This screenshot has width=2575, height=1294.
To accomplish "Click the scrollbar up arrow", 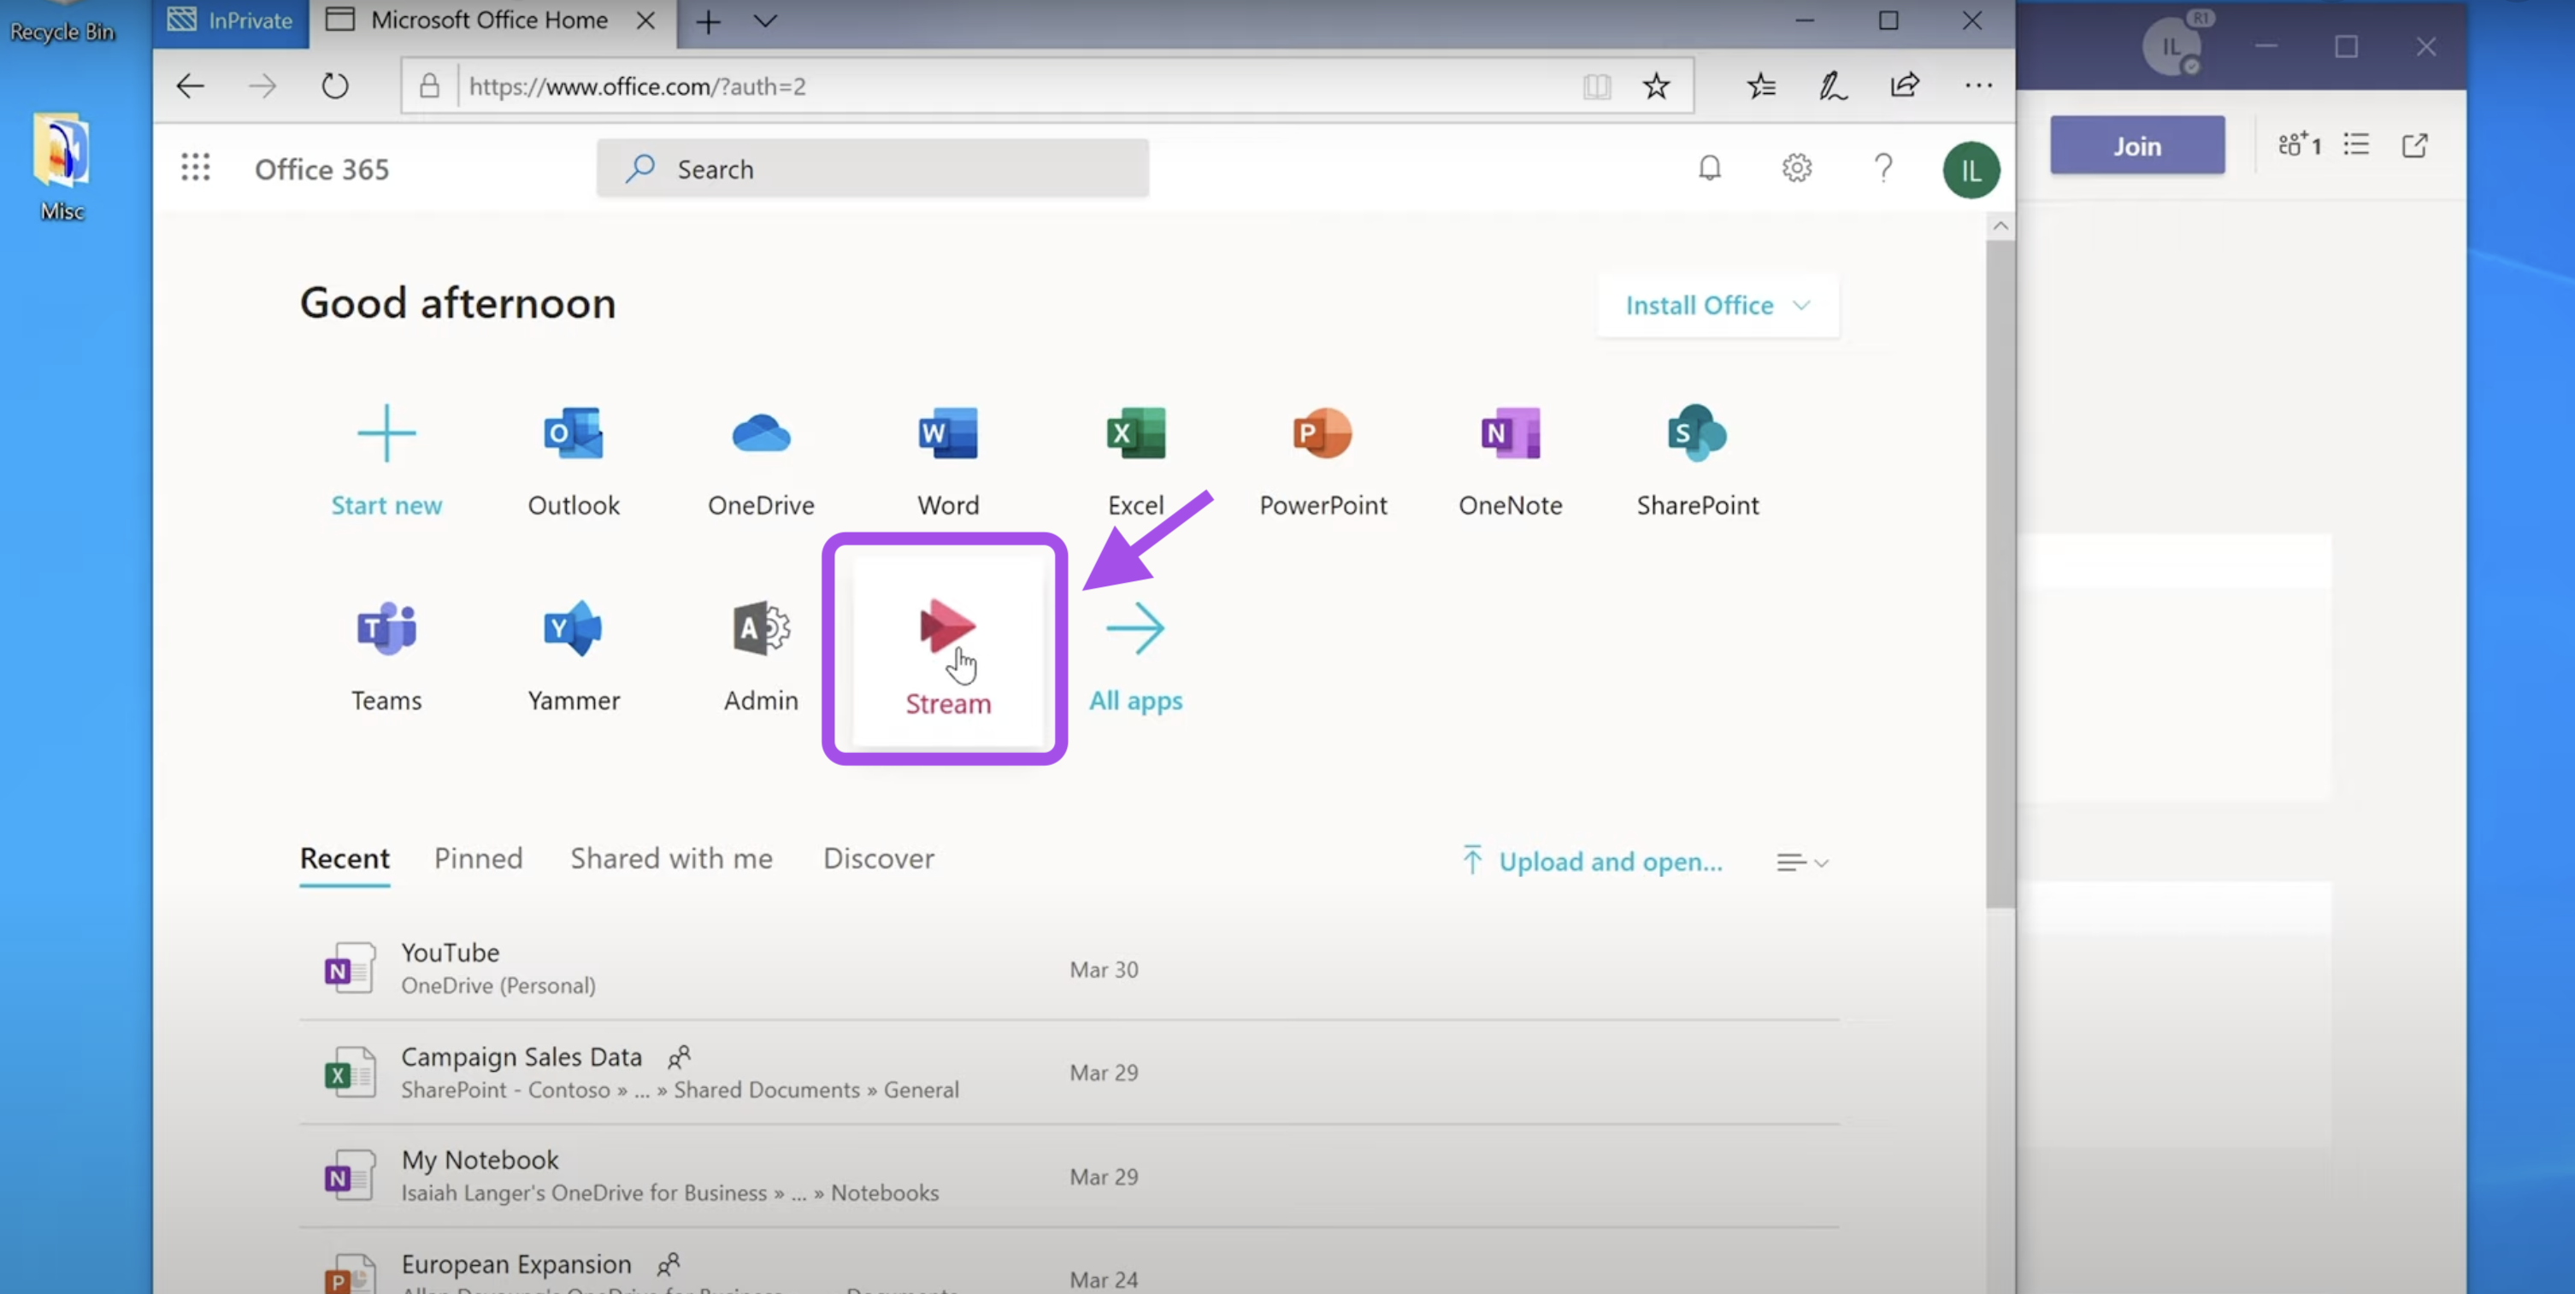I will pyautogui.click(x=2000, y=226).
